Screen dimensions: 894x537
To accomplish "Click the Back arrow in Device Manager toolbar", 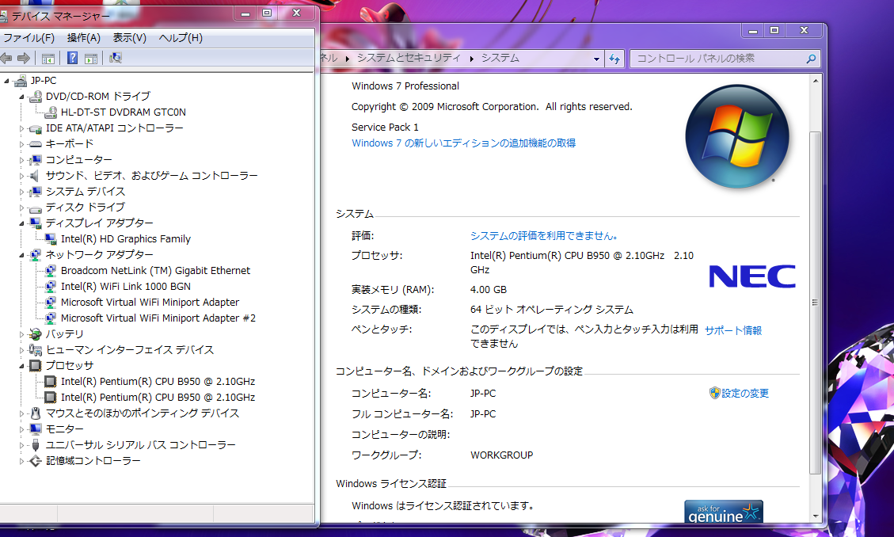I will tap(6, 58).
